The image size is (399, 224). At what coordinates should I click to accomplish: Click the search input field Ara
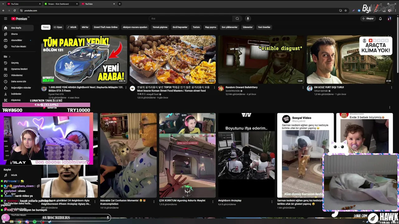click(x=191, y=19)
